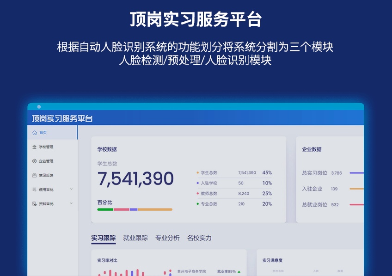Switch to the 实习跟踪 tab

[103, 238]
